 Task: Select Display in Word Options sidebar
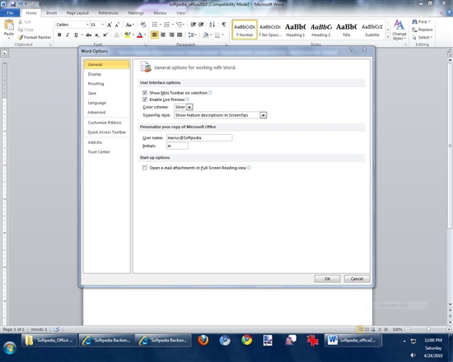click(106, 74)
